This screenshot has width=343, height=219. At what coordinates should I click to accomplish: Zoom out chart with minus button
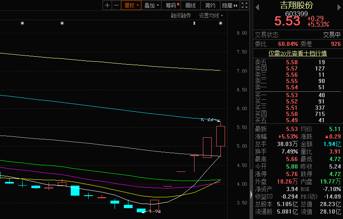tap(116, 5)
